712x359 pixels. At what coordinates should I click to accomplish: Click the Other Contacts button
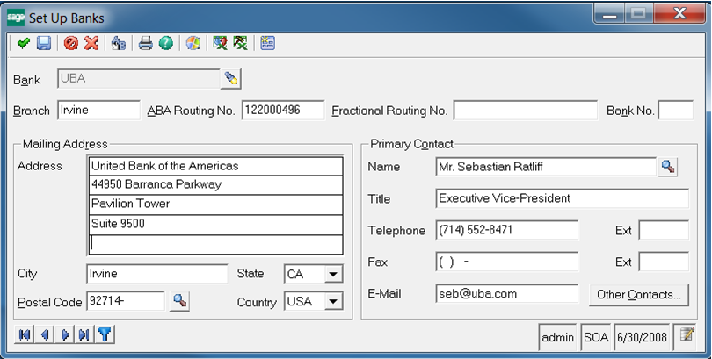[x=638, y=295]
